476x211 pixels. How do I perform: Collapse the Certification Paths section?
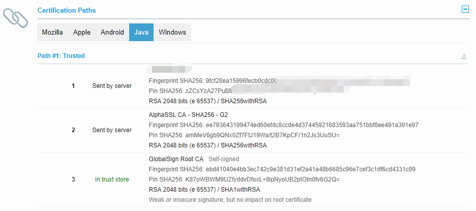(x=465, y=10)
